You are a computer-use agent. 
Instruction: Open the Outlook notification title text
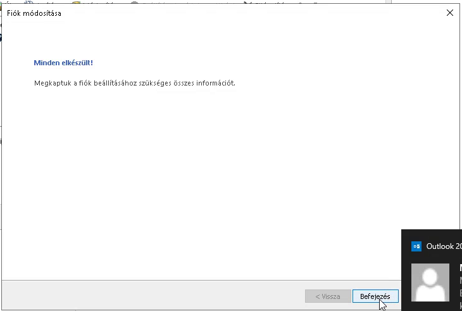click(x=444, y=246)
